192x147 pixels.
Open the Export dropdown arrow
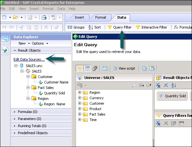pos(60,18)
